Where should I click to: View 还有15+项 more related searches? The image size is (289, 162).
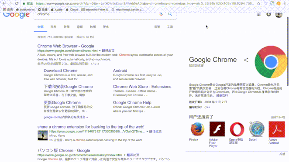tap(278, 117)
